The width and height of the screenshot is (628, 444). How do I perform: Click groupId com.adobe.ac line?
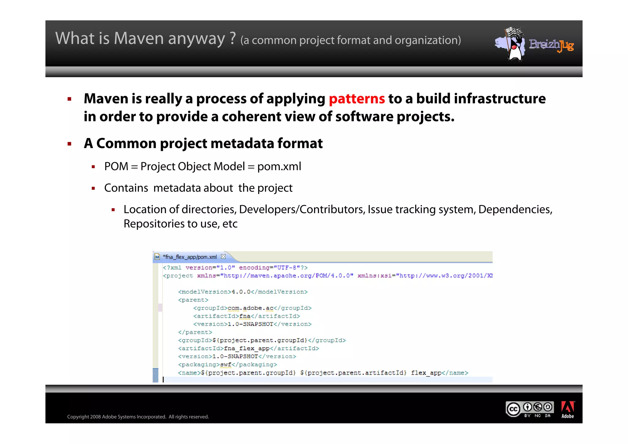click(252, 308)
